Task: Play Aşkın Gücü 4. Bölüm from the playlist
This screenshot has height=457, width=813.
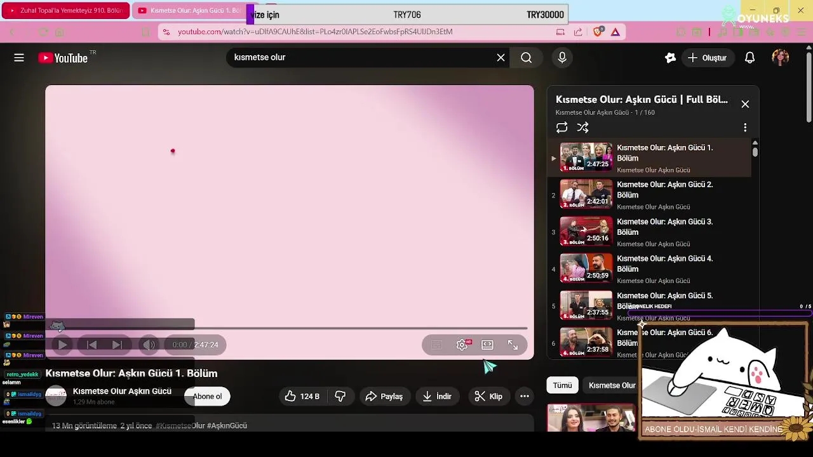Action: [x=649, y=269]
